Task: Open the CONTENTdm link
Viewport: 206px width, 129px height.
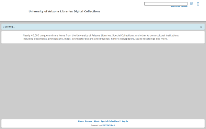Action: pos(108,126)
